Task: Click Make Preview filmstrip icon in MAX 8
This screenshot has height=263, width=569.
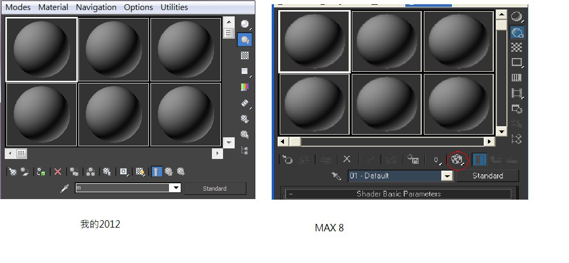Action: click(517, 93)
